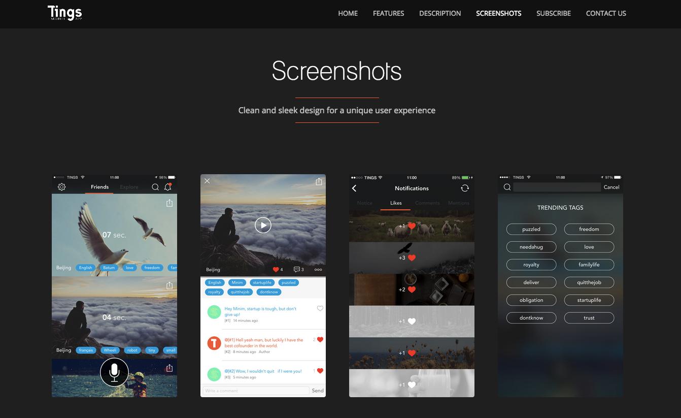Screen dimensions: 681x418
Task: Open the SUBSCRIBE section
Action: point(554,13)
